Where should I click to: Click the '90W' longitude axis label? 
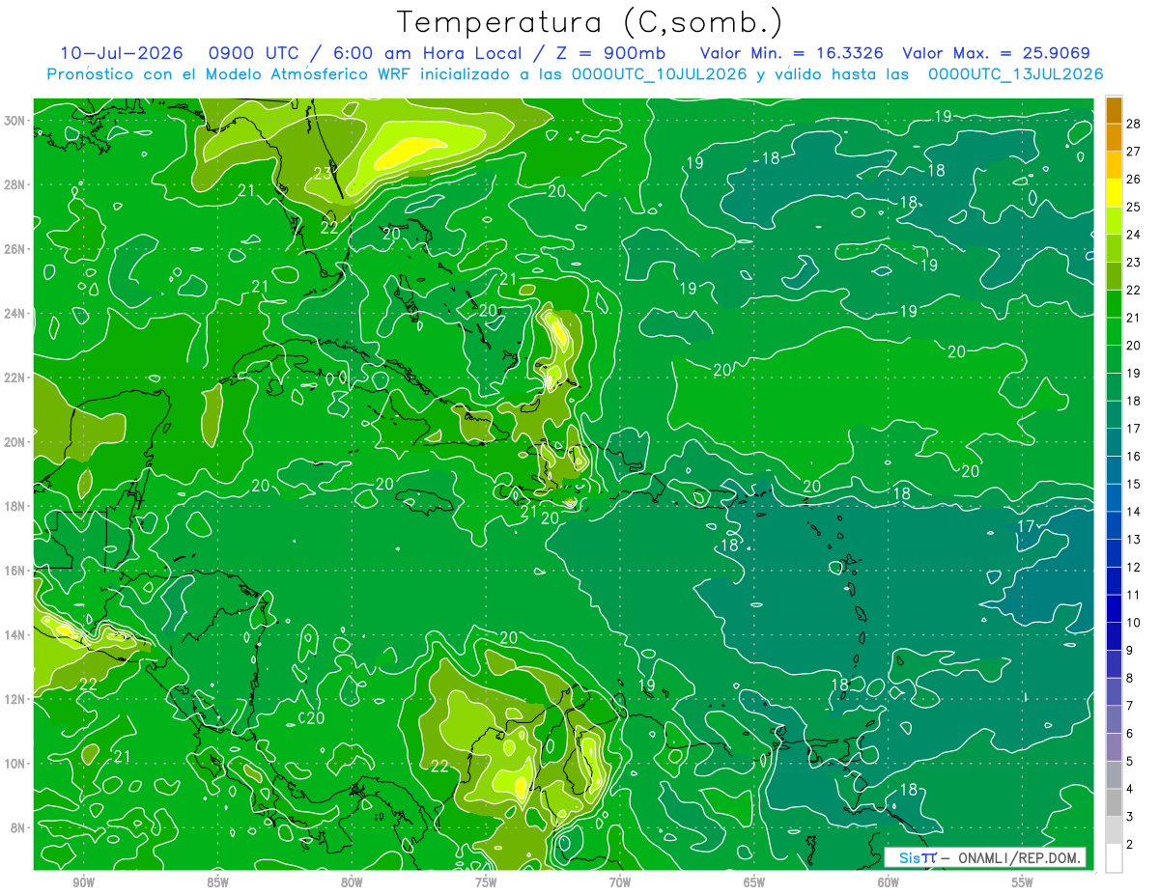click(83, 883)
